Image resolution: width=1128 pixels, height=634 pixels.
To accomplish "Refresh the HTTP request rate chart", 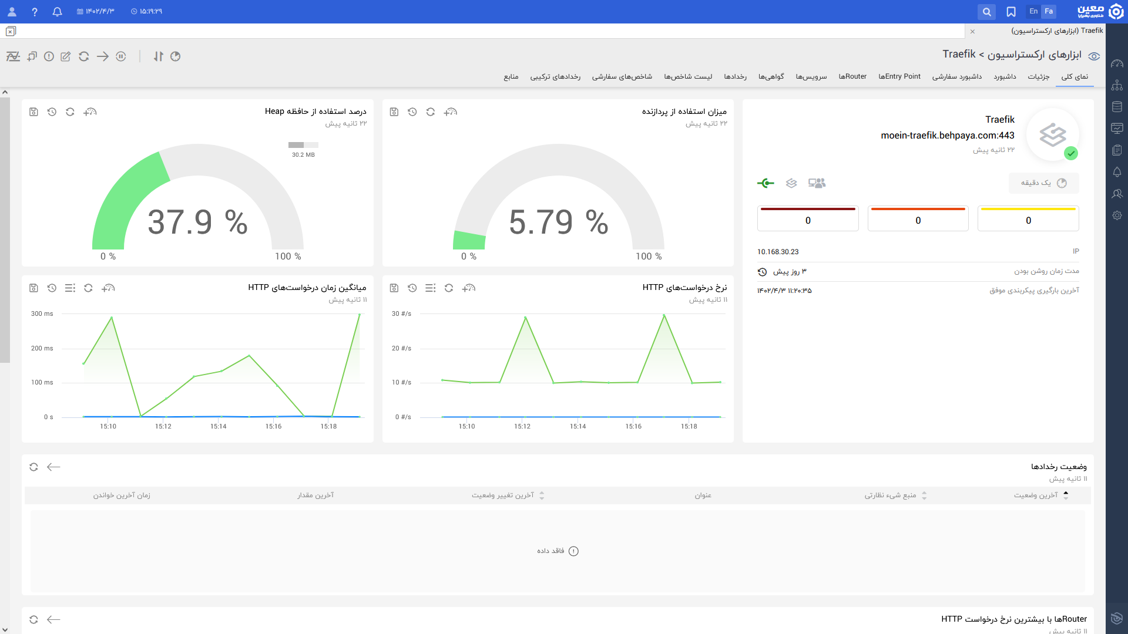I will (449, 288).
